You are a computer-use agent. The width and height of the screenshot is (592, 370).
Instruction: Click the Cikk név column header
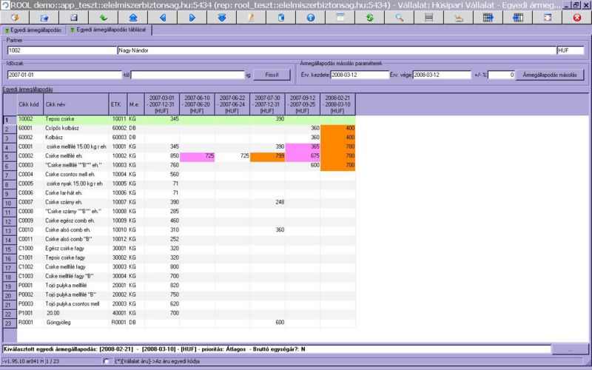pyautogui.click(x=74, y=104)
